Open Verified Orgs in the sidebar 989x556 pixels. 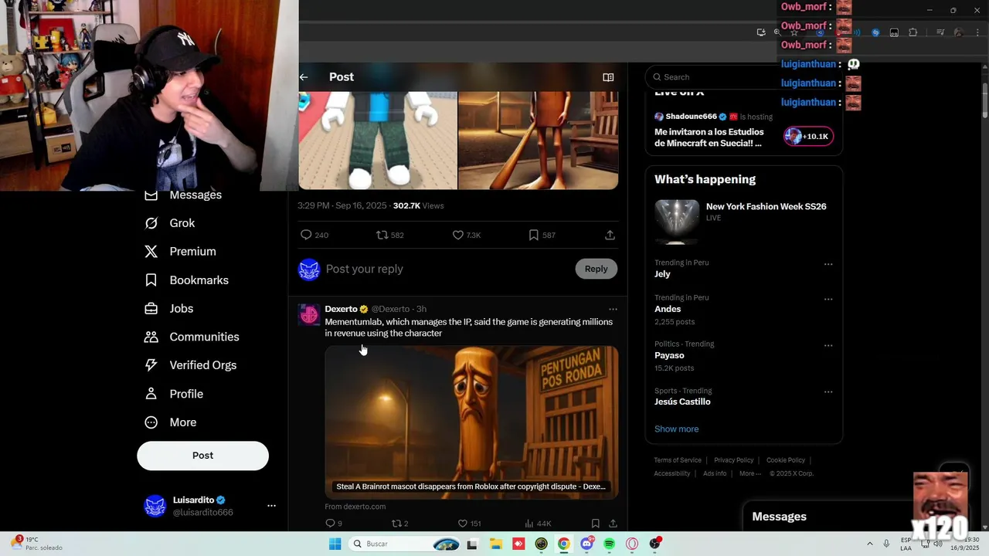pos(191,365)
